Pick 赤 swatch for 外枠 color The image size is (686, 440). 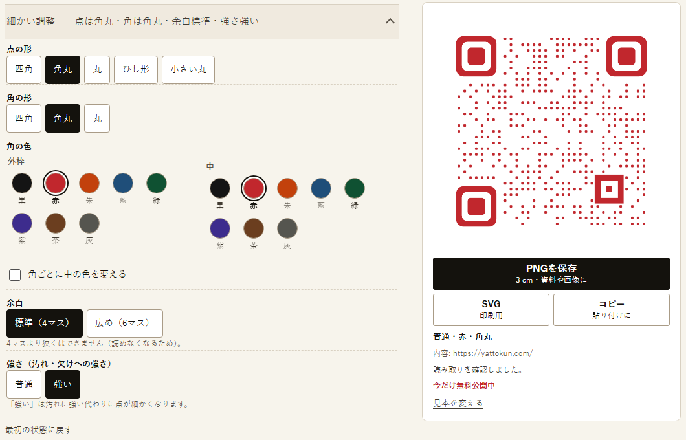(56, 183)
